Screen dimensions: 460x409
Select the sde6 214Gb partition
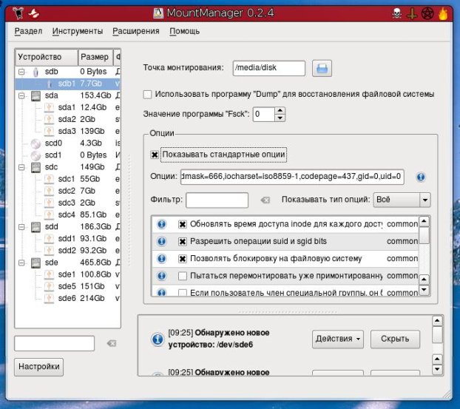pyautogui.click(x=68, y=299)
